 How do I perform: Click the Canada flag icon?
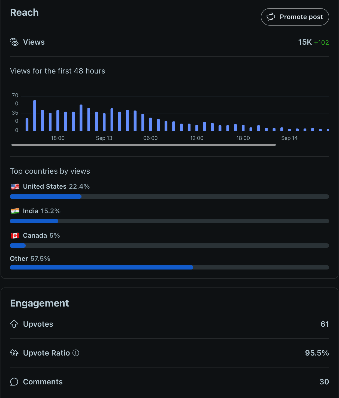tap(15, 235)
